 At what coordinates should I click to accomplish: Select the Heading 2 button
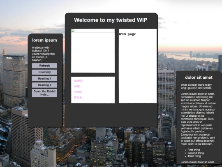44,85
